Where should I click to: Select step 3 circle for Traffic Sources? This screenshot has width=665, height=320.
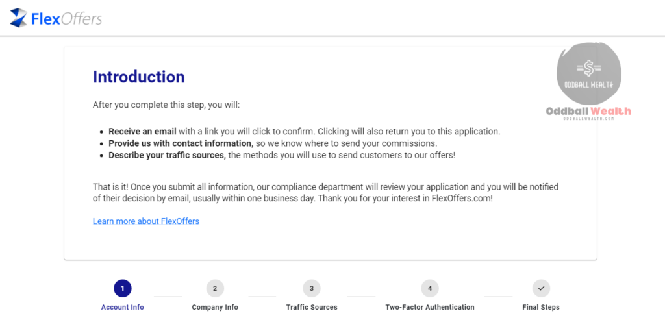(x=312, y=289)
